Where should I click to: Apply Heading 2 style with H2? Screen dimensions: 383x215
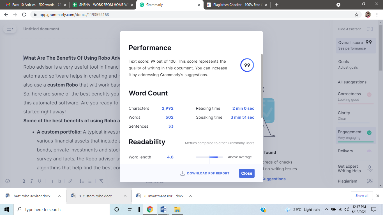(x=59, y=181)
